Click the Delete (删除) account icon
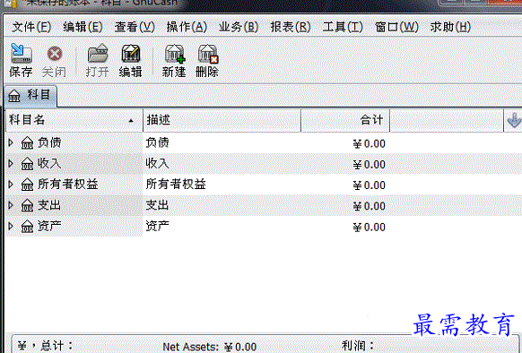 (x=208, y=54)
